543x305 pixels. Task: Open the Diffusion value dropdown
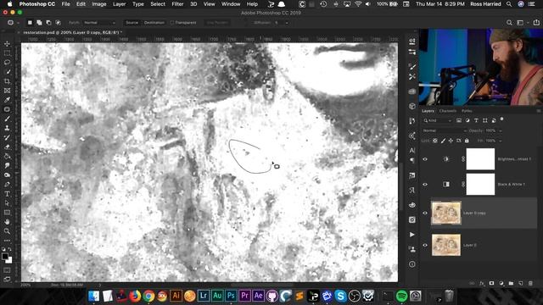pyautogui.click(x=287, y=23)
